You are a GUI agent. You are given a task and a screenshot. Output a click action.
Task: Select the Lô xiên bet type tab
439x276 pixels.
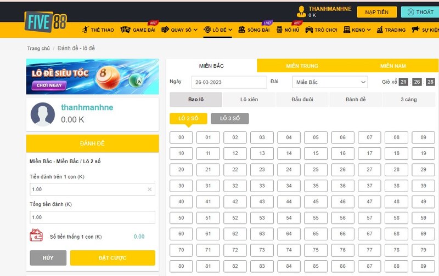coord(249,100)
